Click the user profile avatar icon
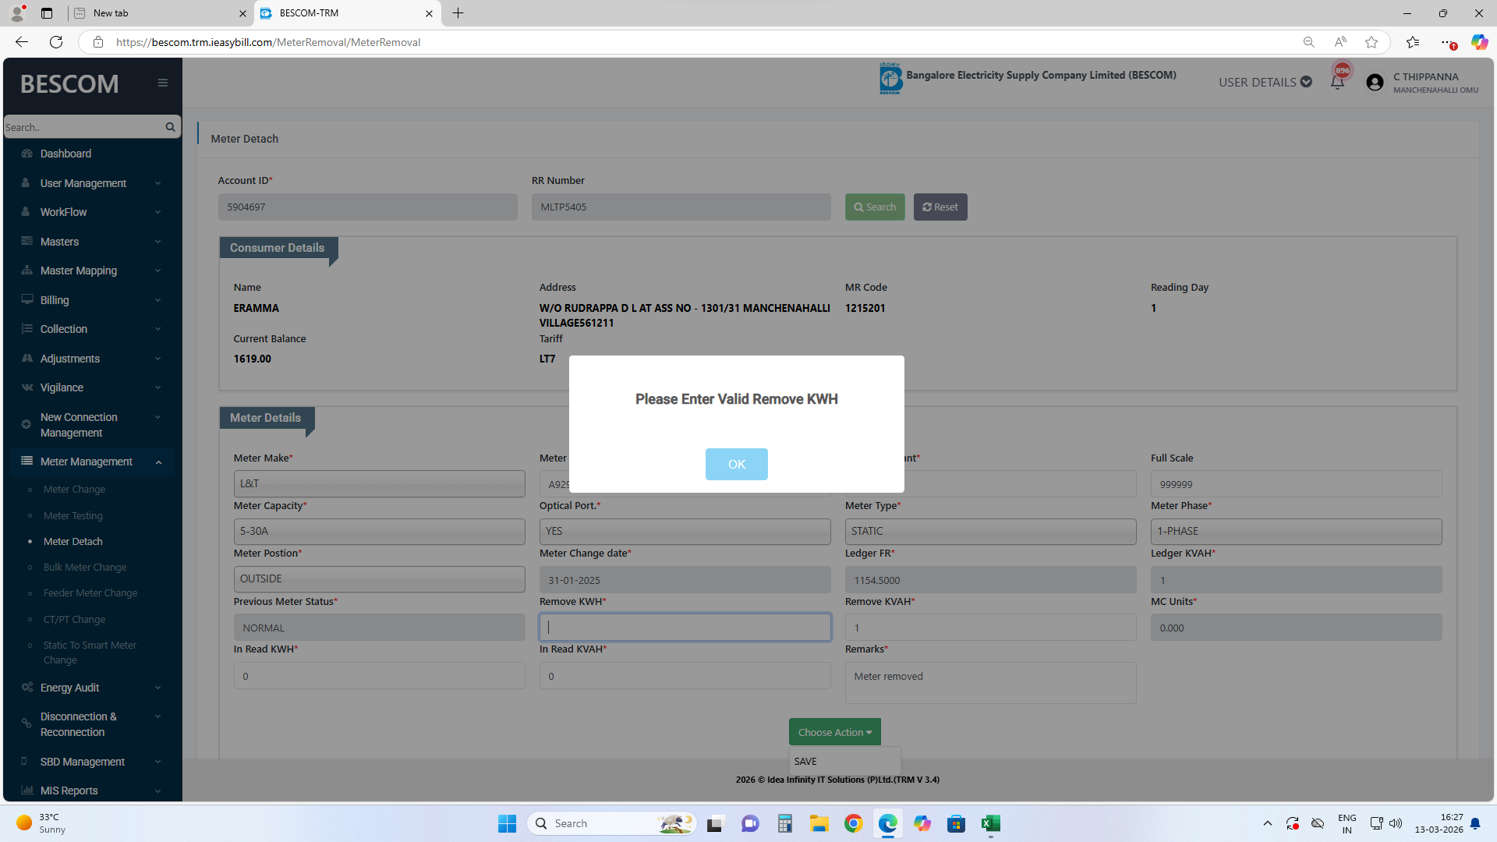This screenshot has width=1497, height=842. [1375, 83]
